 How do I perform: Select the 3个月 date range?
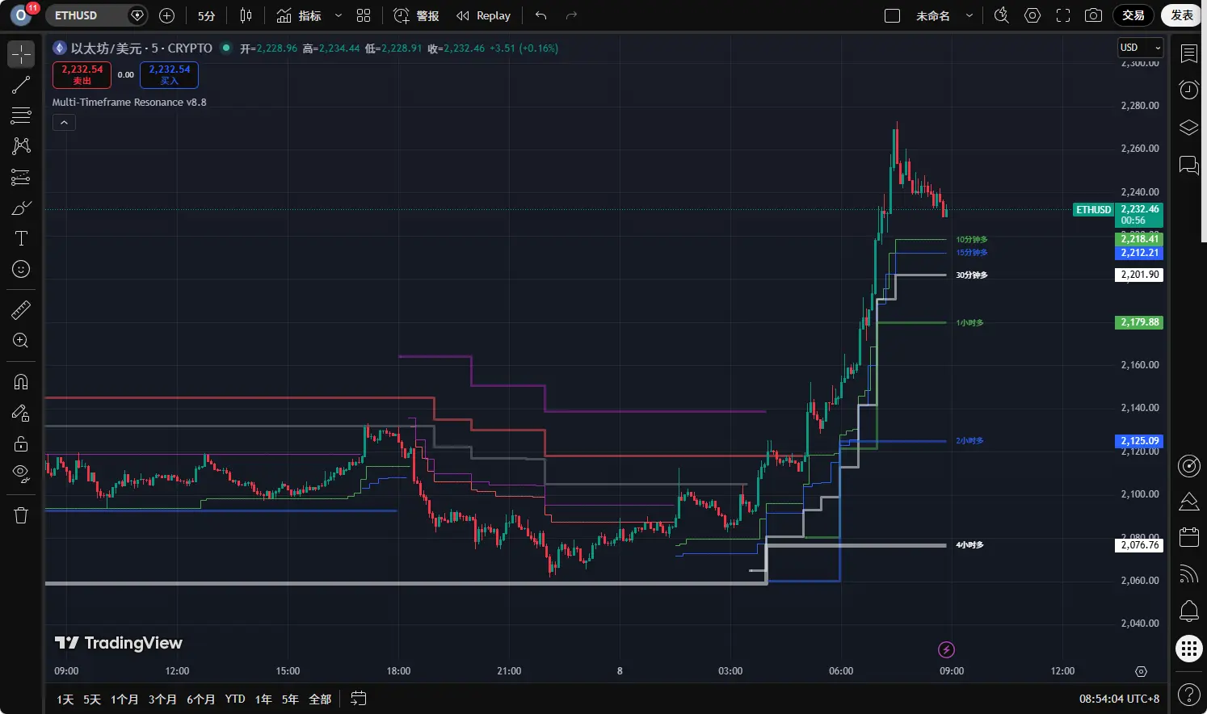[x=162, y=699]
